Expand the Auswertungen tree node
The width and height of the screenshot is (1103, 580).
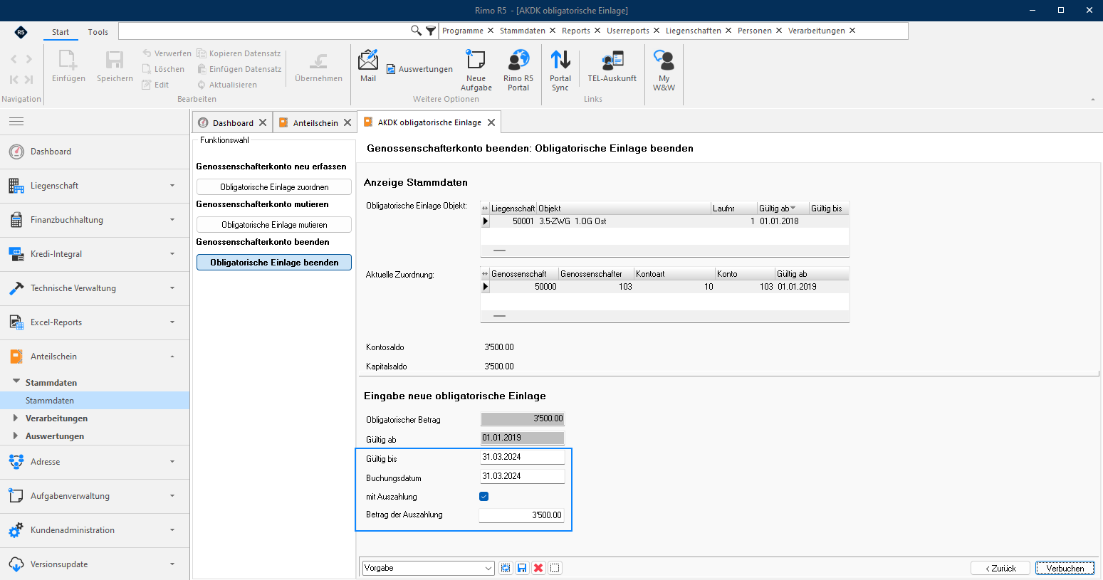15,436
